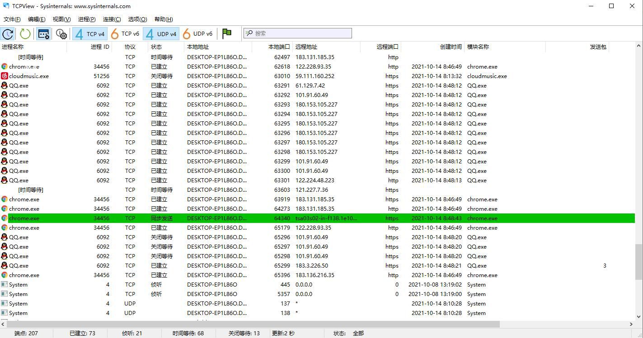Click QQ penguin icon on port 63292 row
643x338 pixels.
tap(5, 95)
